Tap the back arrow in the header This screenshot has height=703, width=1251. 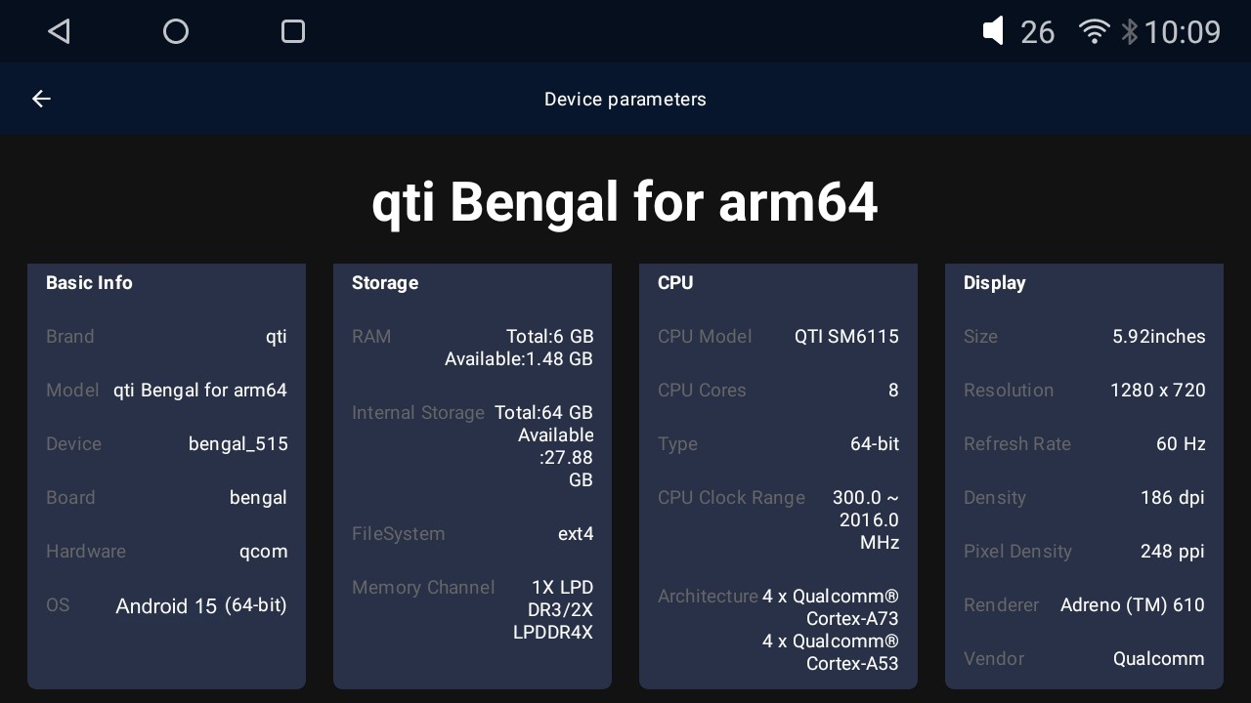point(41,99)
